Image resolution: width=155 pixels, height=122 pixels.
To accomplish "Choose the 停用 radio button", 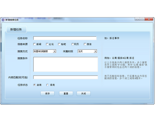I will pyautogui.click(x=48, y=85).
